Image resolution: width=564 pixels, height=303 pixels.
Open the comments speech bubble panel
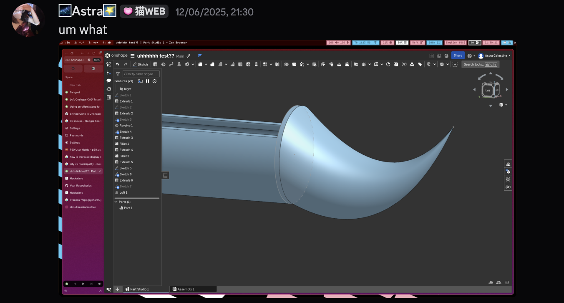click(109, 81)
